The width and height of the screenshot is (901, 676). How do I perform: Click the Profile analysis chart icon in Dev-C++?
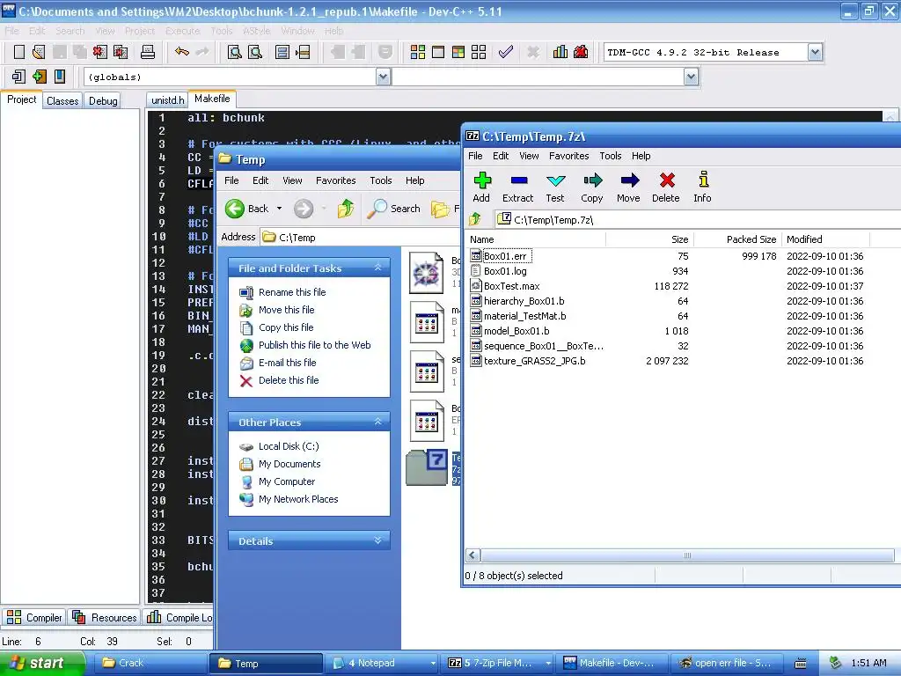[560, 52]
